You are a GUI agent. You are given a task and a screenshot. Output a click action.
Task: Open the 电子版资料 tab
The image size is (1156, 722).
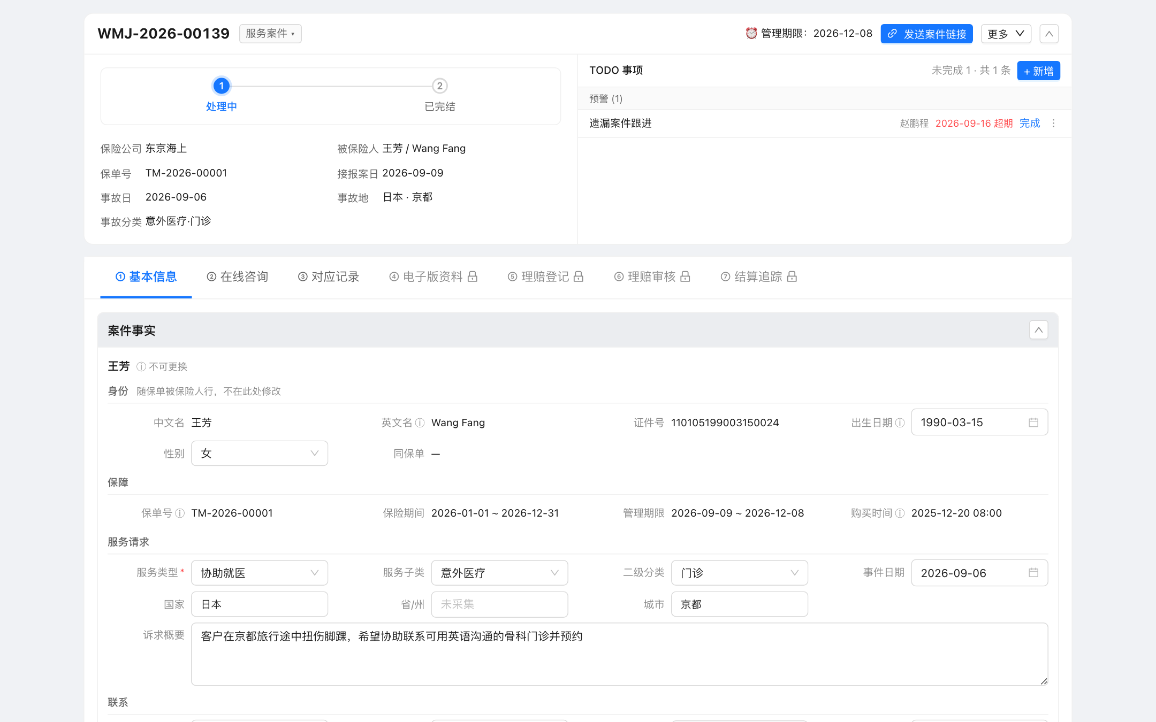point(433,276)
